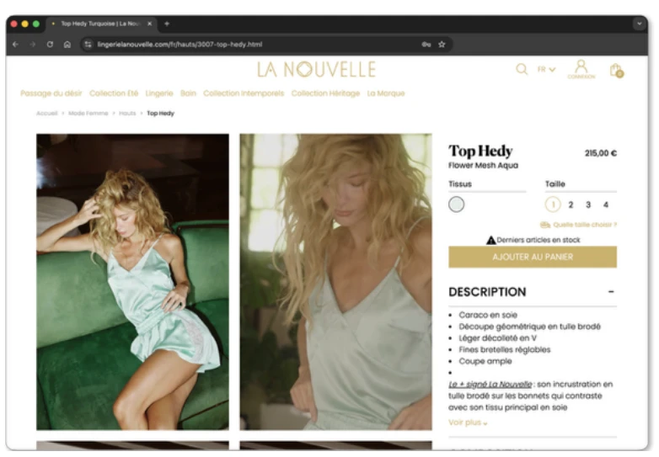Open the Connexion account icon
The width and height of the screenshot is (659, 457).
coord(581,69)
